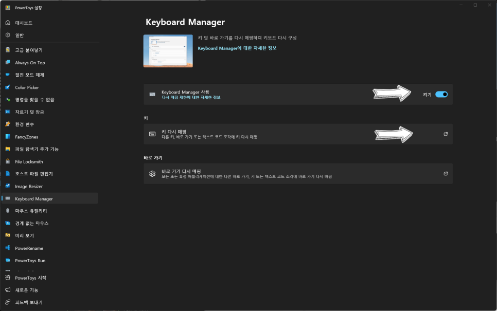Click the 대시보드 home icon
The width and height of the screenshot is (497, 311).
[x=8, y=23]
